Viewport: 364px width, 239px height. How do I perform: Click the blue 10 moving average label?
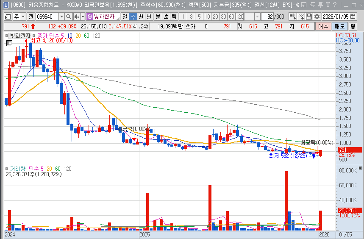pos(70,36)
